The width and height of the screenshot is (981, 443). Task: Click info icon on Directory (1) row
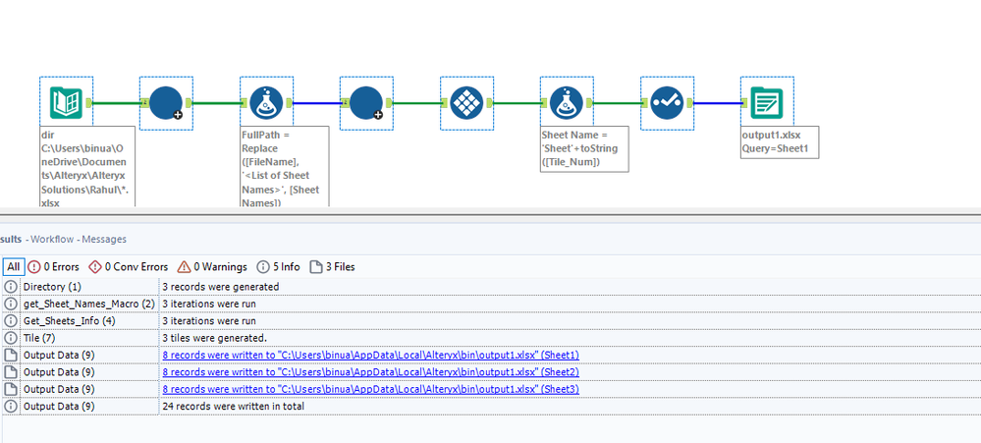click(x=11, y=287)
